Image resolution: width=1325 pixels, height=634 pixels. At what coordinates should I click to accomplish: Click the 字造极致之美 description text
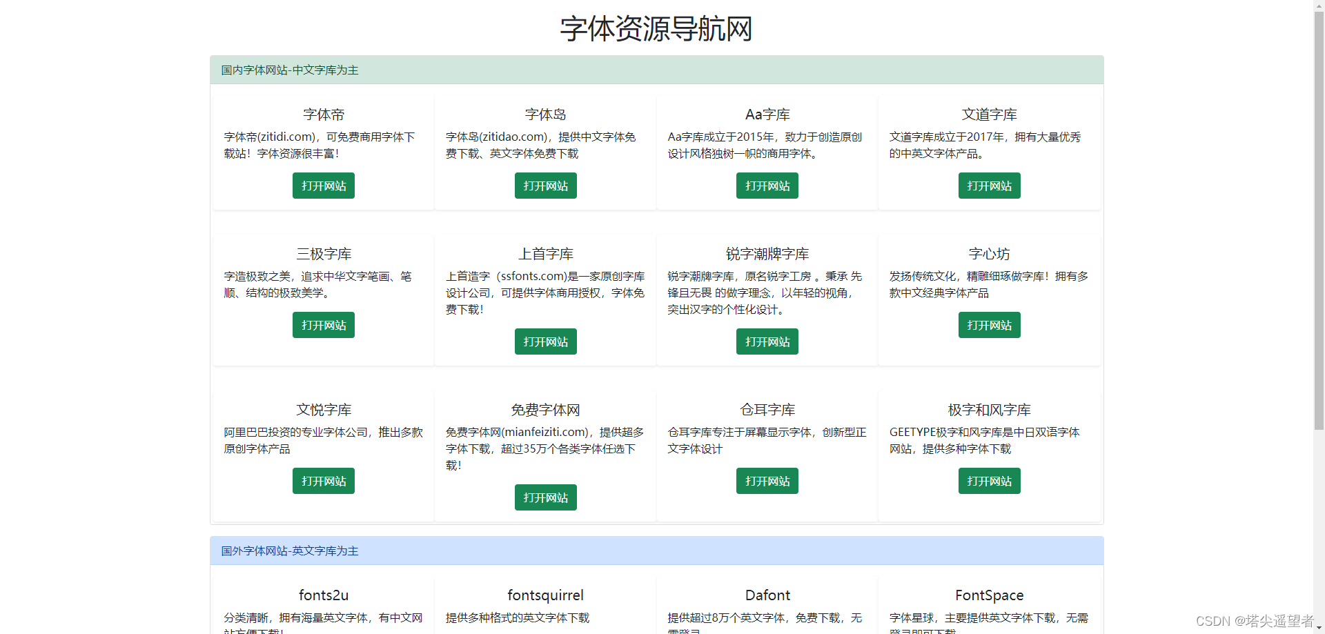tap(318, 284)
